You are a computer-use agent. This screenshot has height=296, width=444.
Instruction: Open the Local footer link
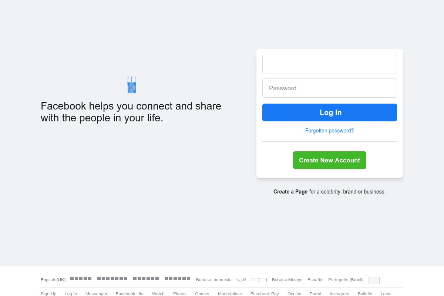coord(386,294)
